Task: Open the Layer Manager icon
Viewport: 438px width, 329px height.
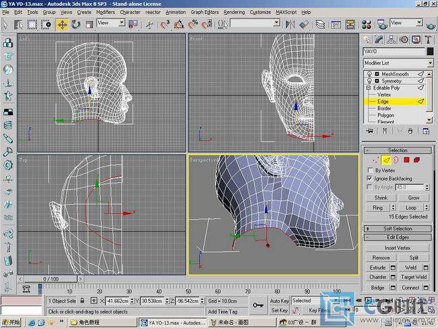Action: tap(320, 24)
